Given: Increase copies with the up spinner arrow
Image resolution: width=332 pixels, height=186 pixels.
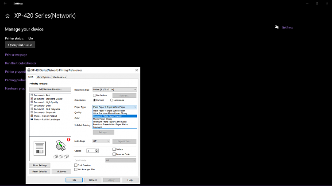Looking at the screenshot, I should [97, 150].
